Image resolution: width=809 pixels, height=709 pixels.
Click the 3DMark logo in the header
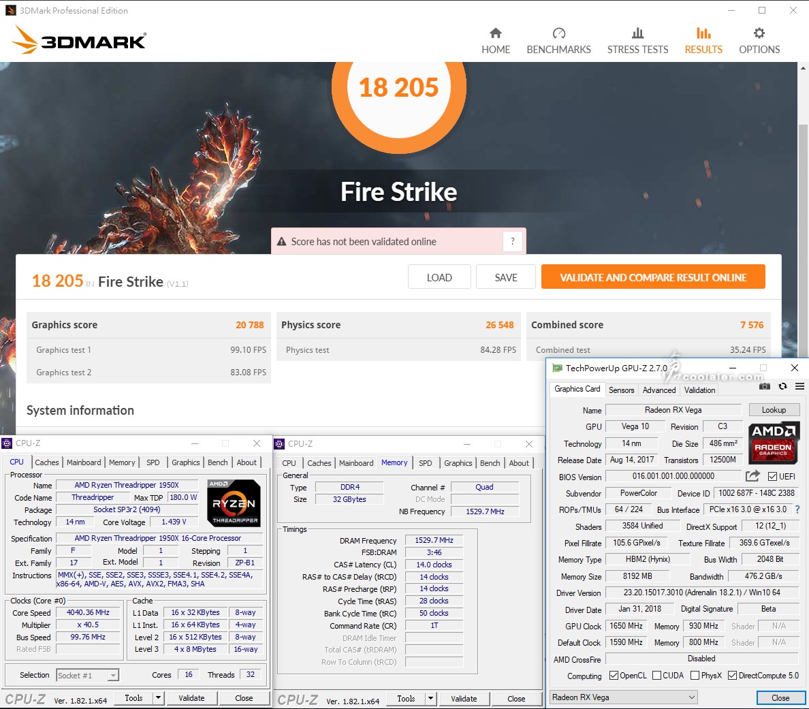[78, 40]
